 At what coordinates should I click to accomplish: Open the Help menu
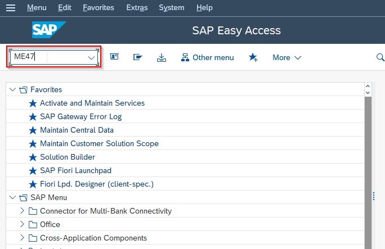tap(204, 8)
